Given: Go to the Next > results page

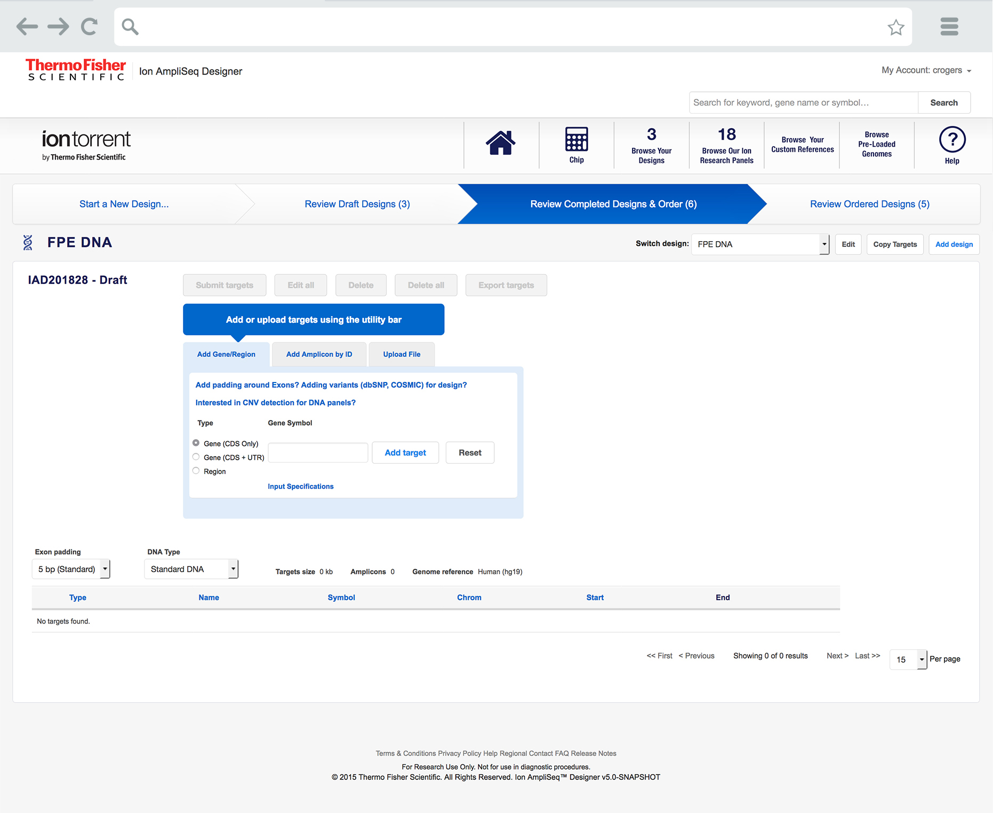Looking at the screenshot, I should (x=837, y=656).
